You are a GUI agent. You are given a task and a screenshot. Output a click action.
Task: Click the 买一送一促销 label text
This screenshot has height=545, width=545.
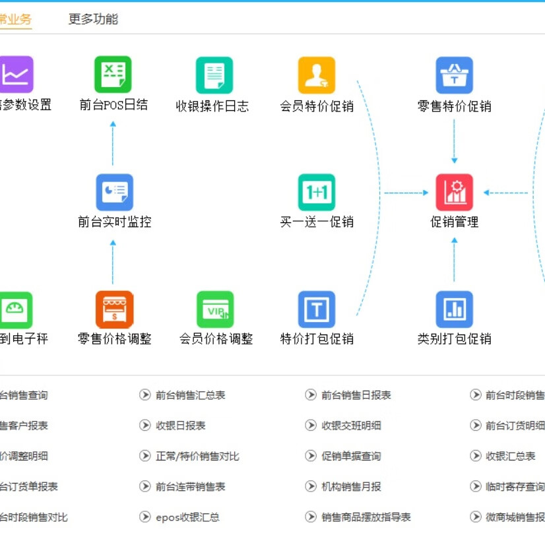tap(317, 222)
